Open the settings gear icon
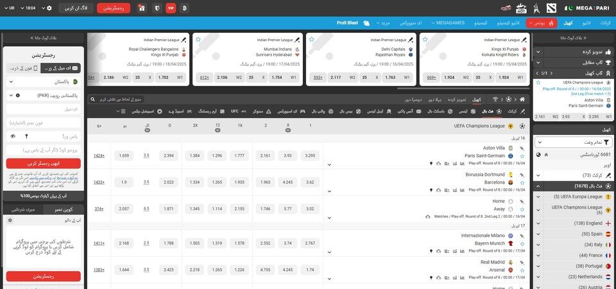The height and width of the screenshot is (289, 616). coord(49,8)
